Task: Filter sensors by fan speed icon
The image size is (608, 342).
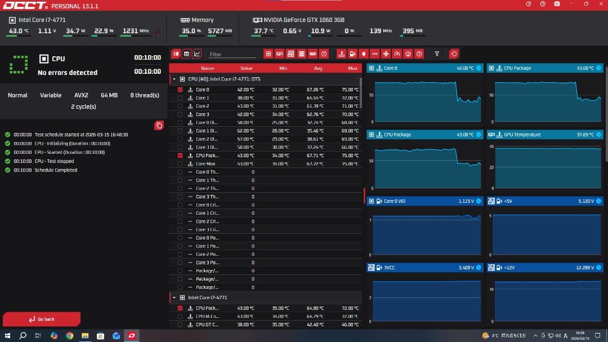Action: coord(386,54)
